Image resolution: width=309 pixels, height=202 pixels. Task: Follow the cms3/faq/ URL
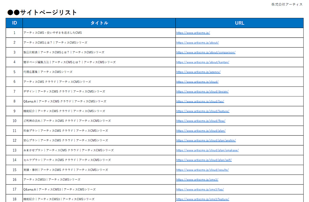pyautogui.click(x=200, y=189)
